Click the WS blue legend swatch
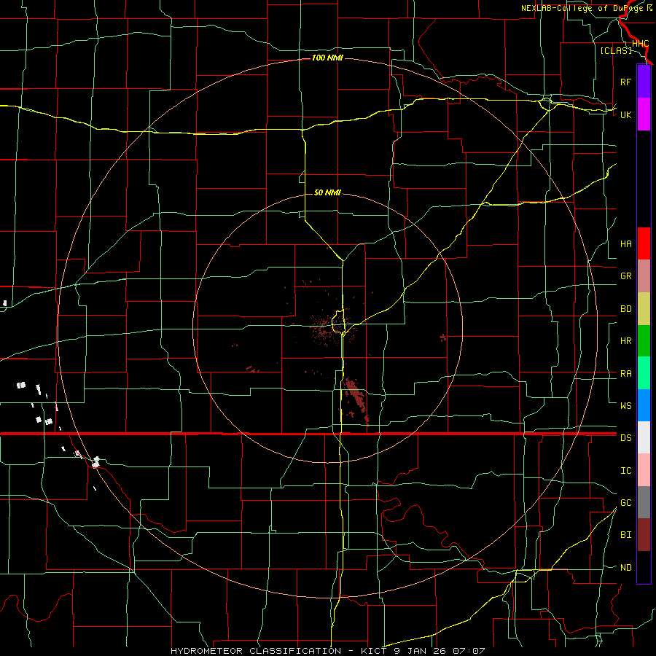 tap(644, 405)
